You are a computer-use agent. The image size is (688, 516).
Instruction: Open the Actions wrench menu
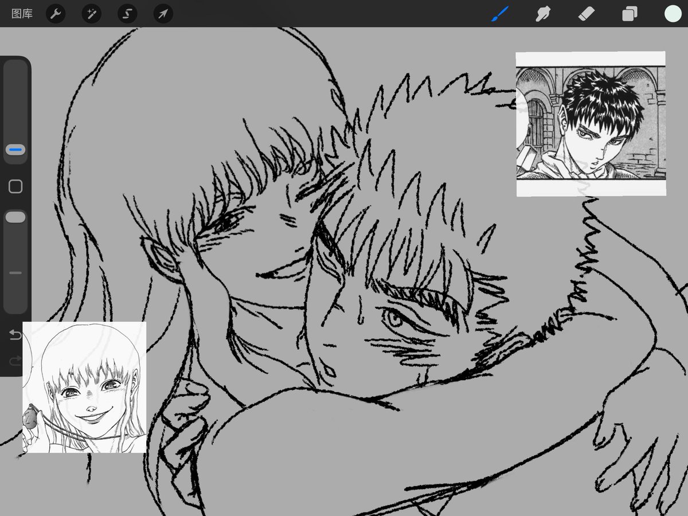[x=56, y=14]
